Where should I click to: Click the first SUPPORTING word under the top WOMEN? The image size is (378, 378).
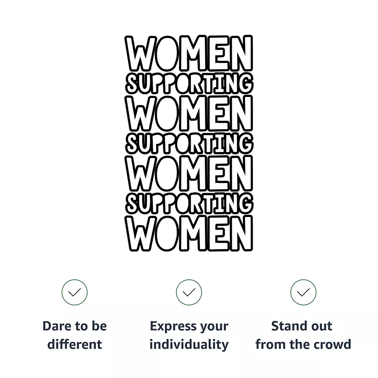(x=189, y=84)
